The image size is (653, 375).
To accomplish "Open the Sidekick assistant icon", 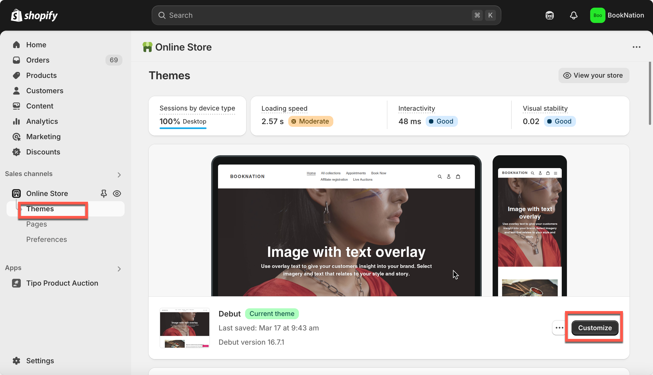I will pyautogui.click(x=549, y=15).
